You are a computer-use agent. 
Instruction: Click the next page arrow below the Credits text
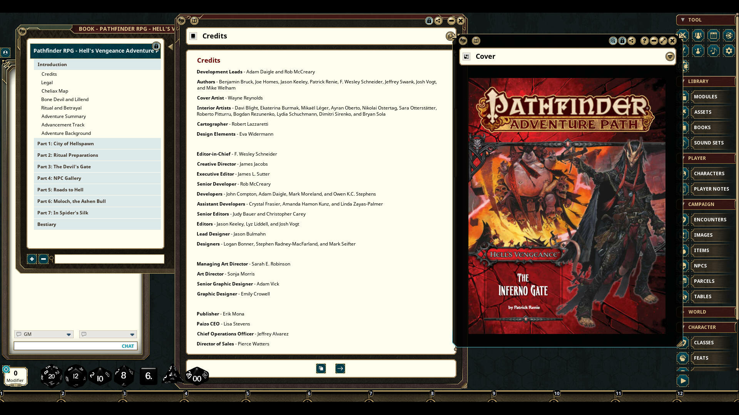tap(340, 368)
